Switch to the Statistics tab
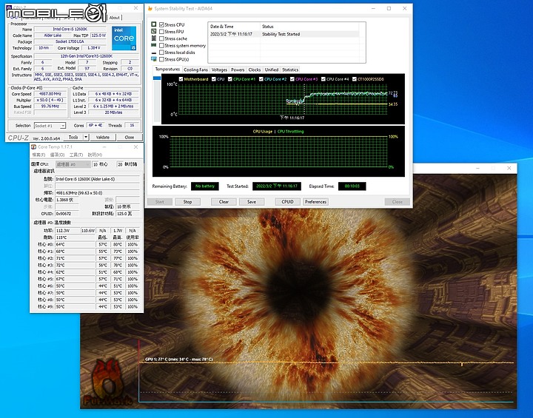 pos(290,70)
